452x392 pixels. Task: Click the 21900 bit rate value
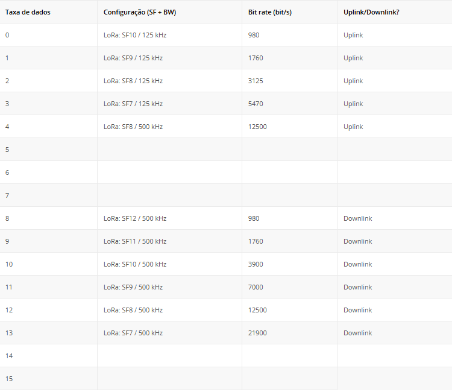pos(257,333)
